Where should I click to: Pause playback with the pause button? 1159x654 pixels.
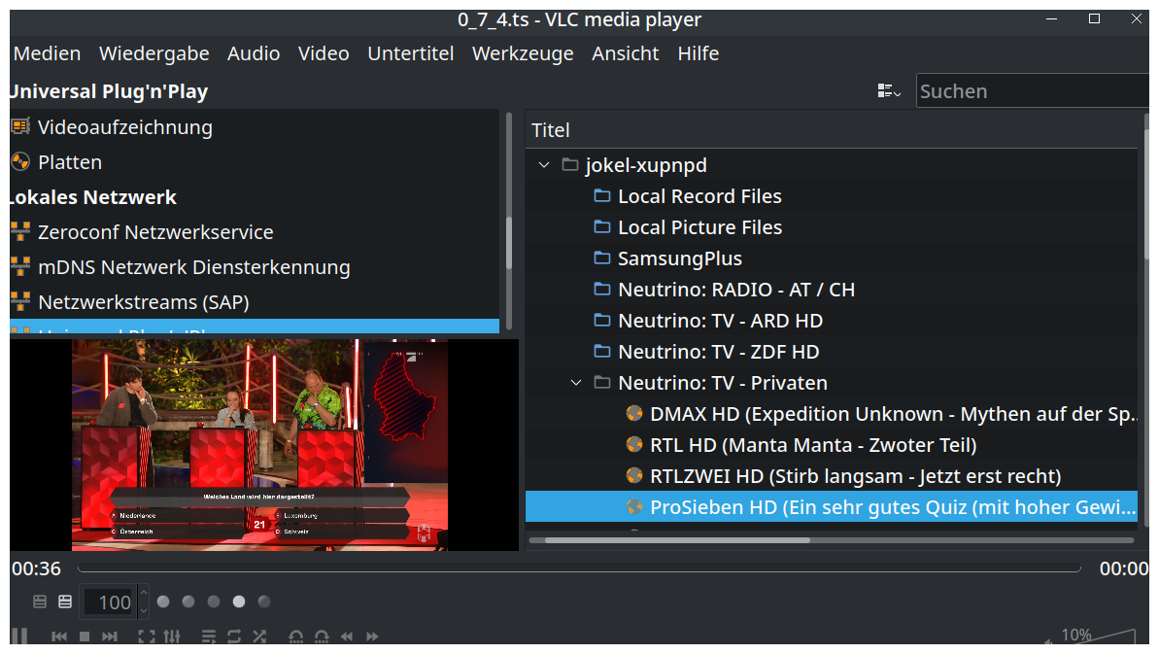coord(18,637)
